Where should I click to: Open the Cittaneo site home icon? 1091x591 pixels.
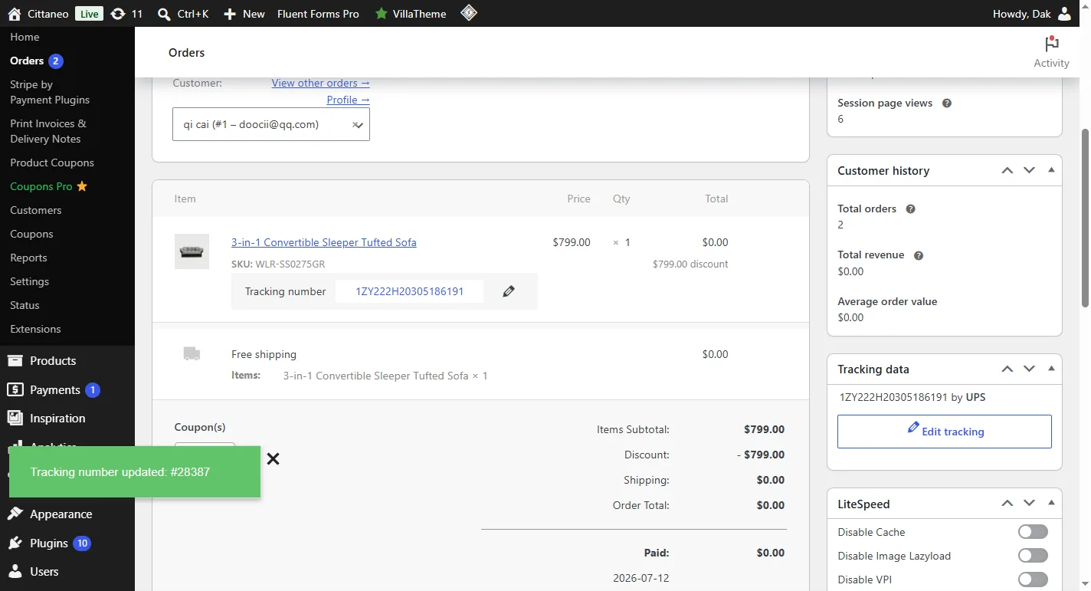pos(14,14)
